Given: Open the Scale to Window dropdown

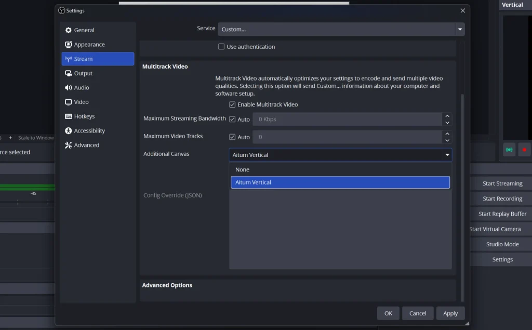Looking at the screenshot, I should point(36,138).
